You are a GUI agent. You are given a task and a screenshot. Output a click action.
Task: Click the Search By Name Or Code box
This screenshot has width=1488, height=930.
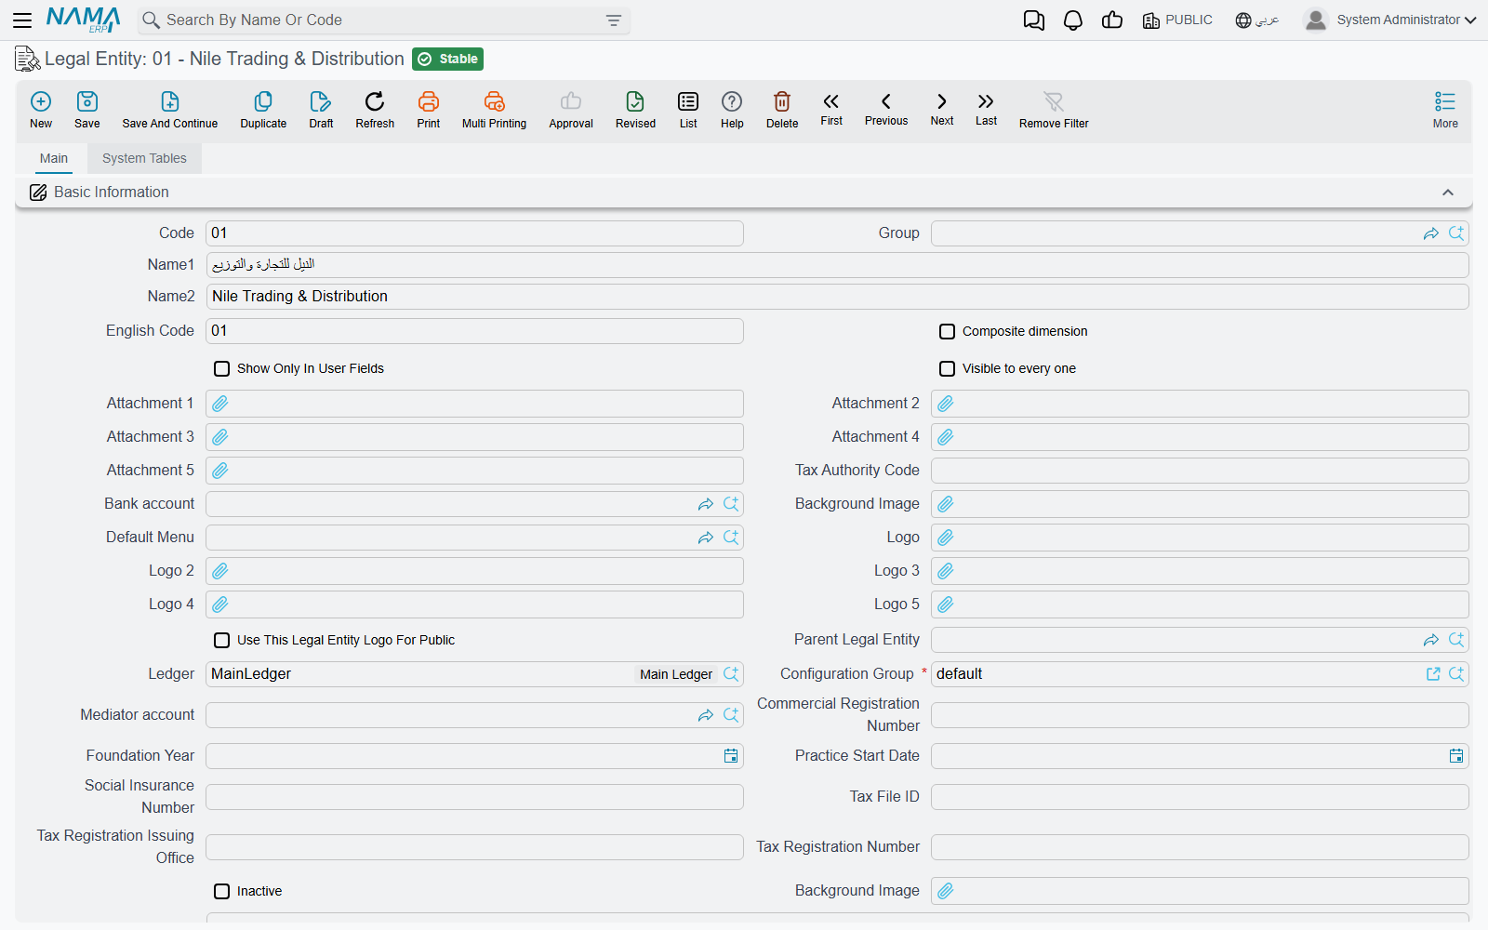[x=384, y=20]
